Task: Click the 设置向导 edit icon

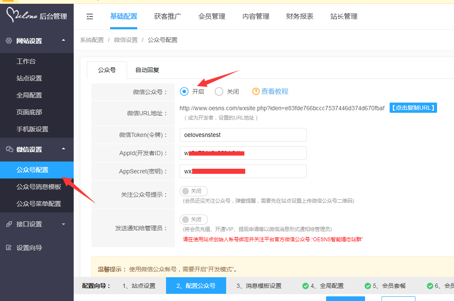Action: click(x=9, y=248)
